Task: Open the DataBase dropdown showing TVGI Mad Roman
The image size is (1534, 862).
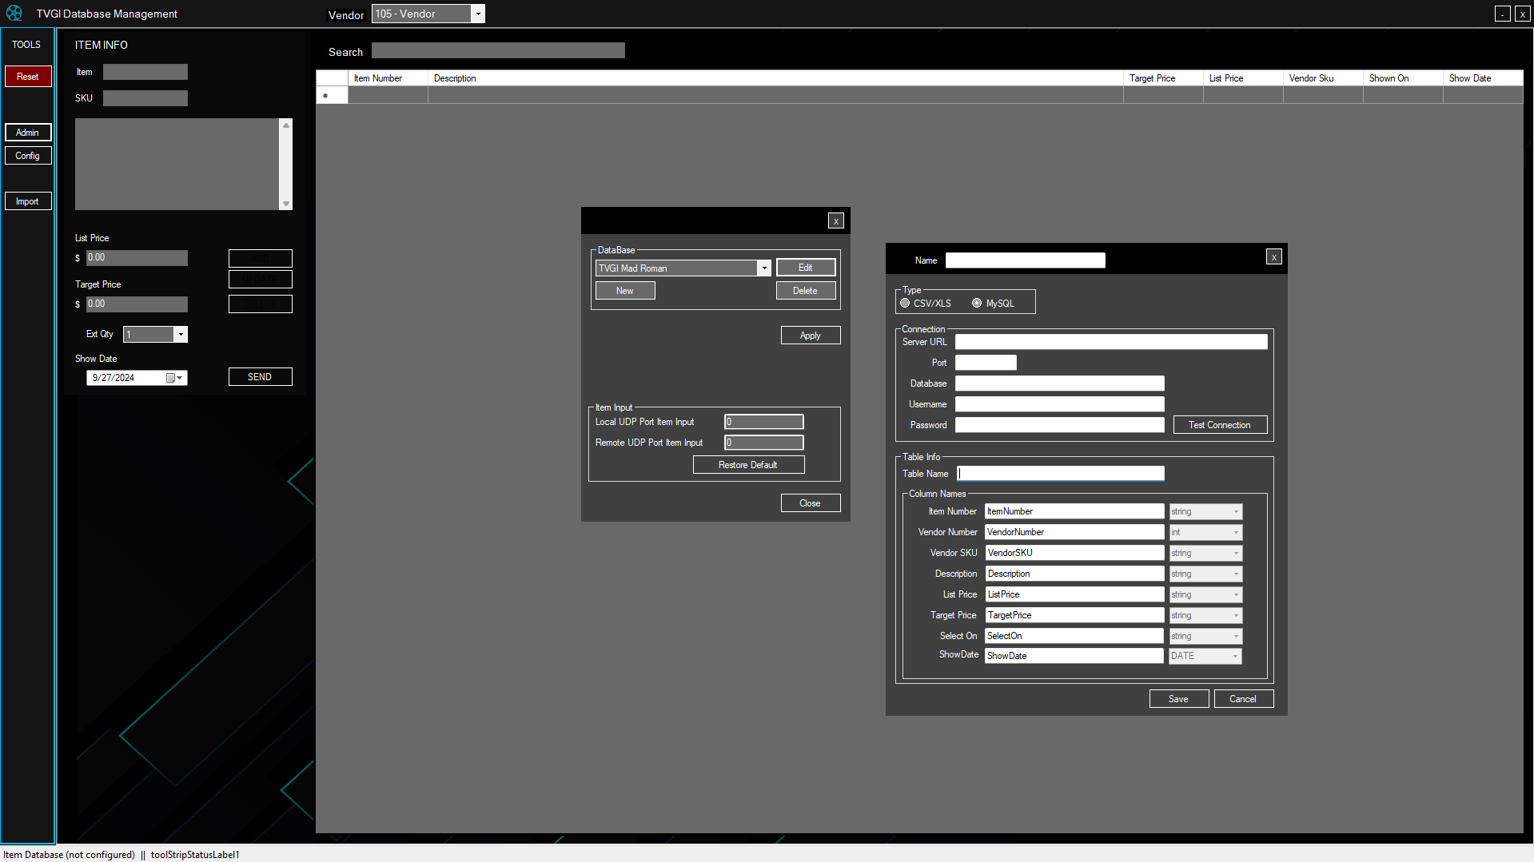Action: [764, 268]
